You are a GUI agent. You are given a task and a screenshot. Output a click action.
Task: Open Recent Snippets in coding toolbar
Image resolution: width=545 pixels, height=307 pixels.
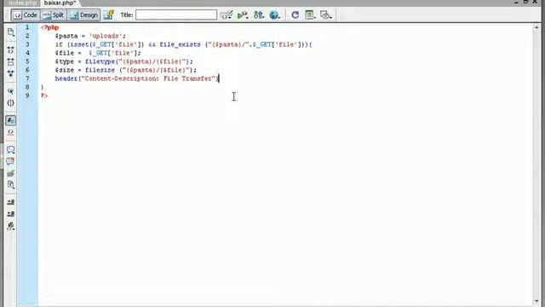point(11,184)
